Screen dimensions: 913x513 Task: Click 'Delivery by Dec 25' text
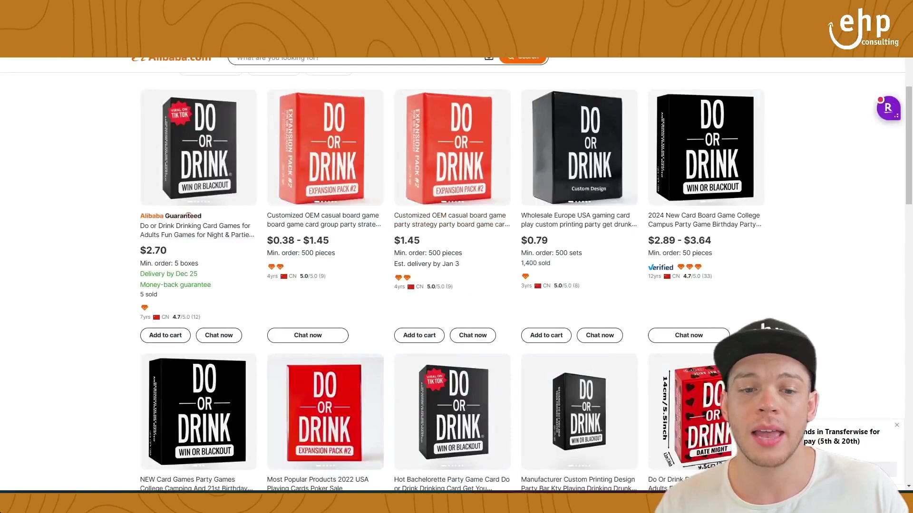tap(169, 274)
